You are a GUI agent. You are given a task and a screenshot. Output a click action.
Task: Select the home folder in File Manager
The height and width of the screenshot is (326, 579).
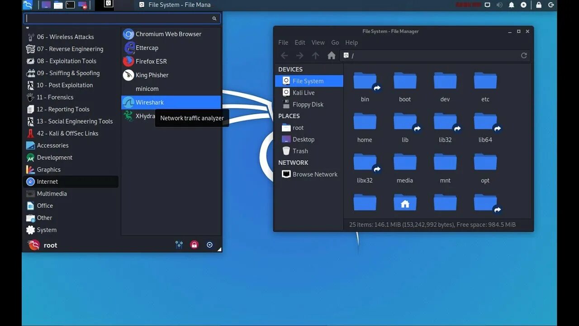(x=365, y=128)
